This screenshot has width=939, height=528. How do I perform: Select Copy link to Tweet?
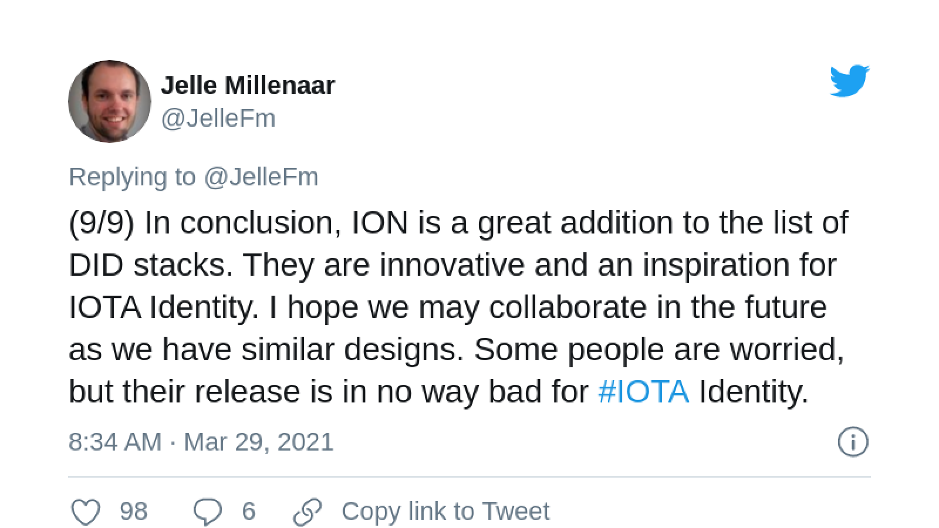[445, 512]
